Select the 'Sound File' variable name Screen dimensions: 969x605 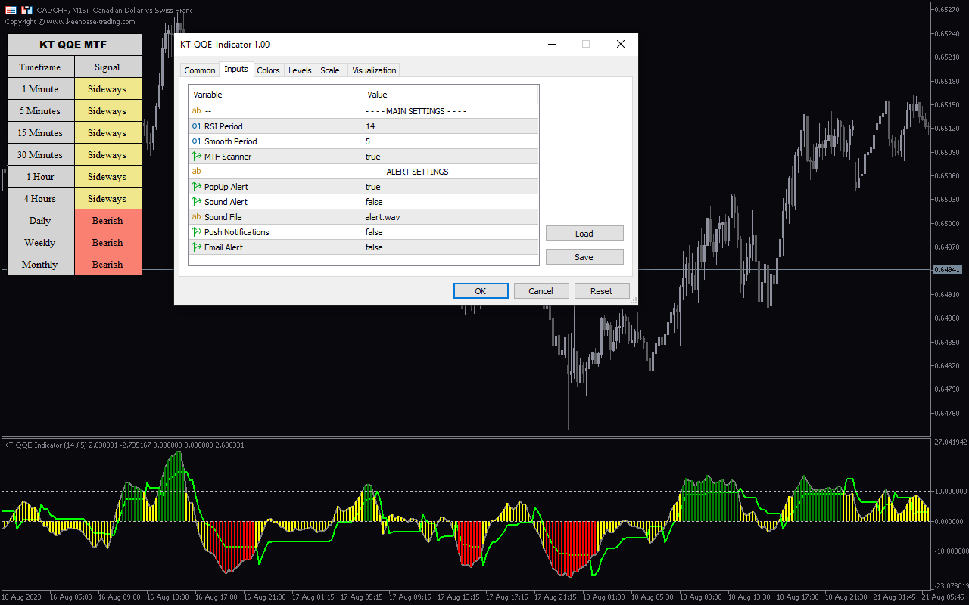coord(223,217)
